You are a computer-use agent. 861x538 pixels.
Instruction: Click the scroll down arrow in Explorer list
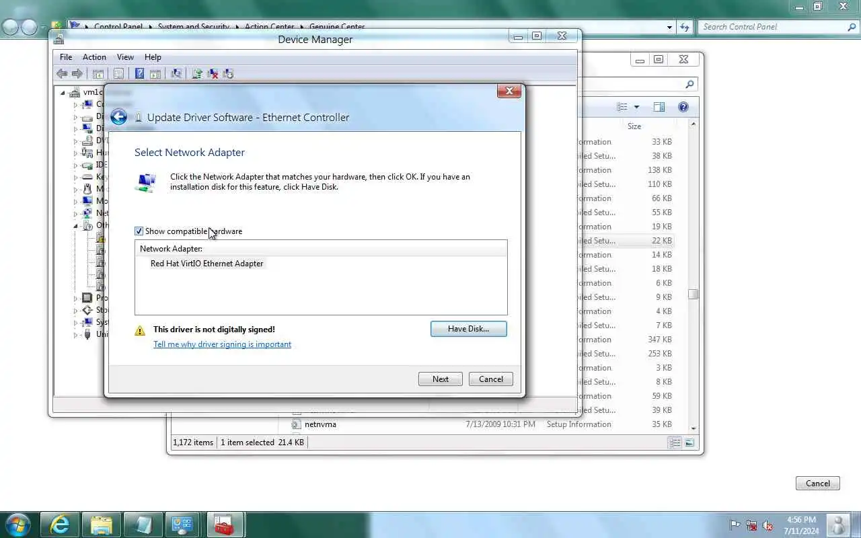[x=693, y=428]
